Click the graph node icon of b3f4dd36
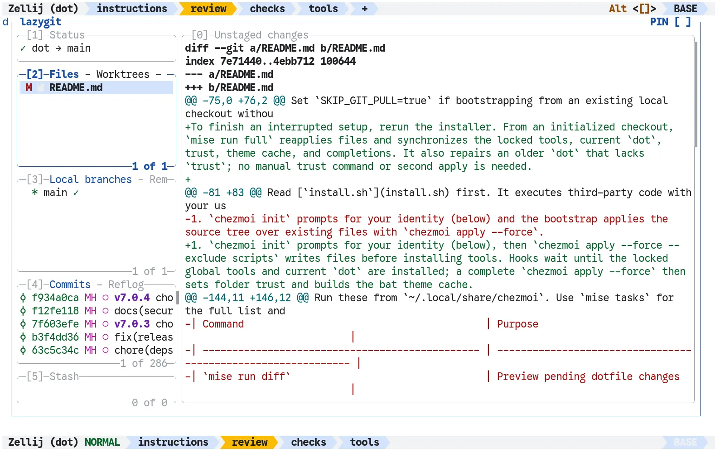The width and height of the screenshot is (725, 453). coord(23,337)
